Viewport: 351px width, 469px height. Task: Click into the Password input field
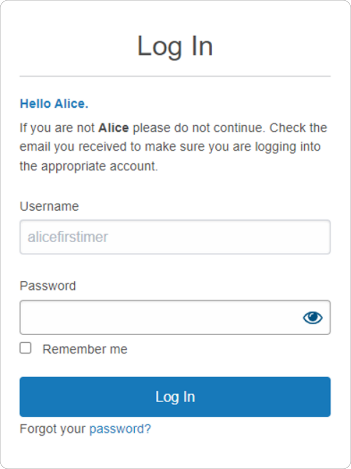[158, 317]
